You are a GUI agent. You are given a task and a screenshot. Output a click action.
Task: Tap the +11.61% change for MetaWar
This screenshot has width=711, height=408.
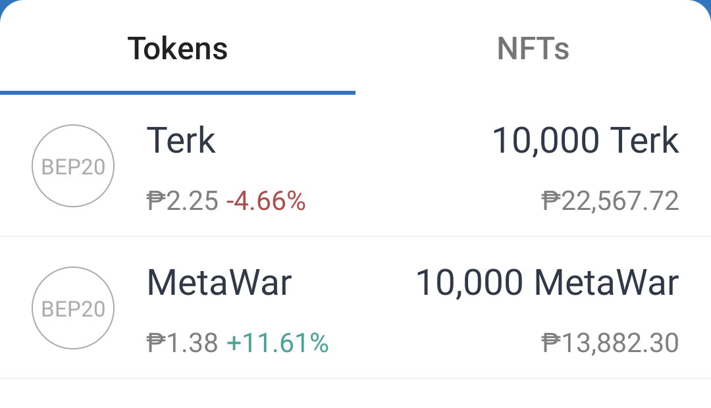pyautogui.click(x=278, y=343)
